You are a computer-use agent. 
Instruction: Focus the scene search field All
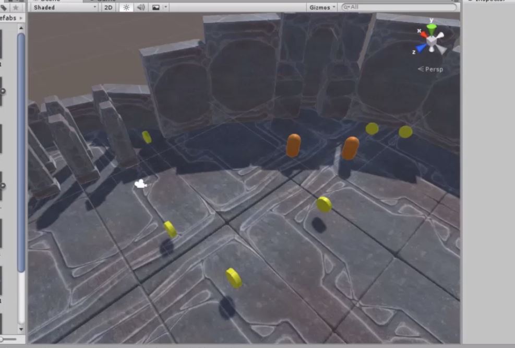pos(399,7)
